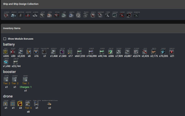Viewport: 185px width, 116px height.
Task: Collapse the Inventory Items panel header
Action: (x=92, y=28)
